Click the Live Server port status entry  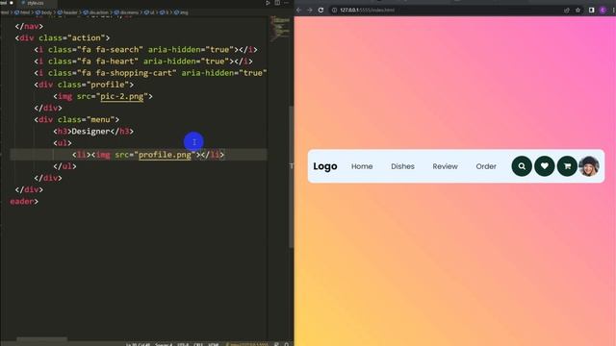click(x=247, y=344)
